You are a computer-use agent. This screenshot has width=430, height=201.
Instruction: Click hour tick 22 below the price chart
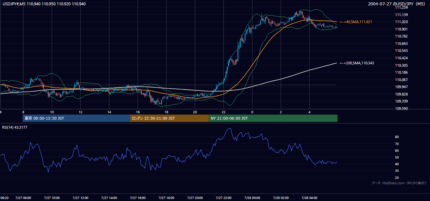(224, 112)
